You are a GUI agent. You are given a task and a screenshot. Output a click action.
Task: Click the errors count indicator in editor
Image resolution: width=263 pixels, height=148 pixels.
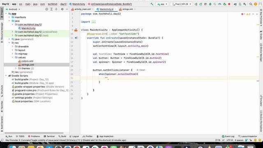pyautogui.click(x=243, y=14)
